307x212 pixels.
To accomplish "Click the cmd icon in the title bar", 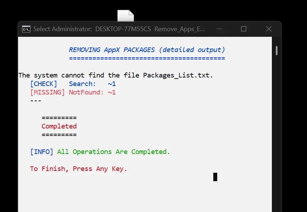I will 26,29.
